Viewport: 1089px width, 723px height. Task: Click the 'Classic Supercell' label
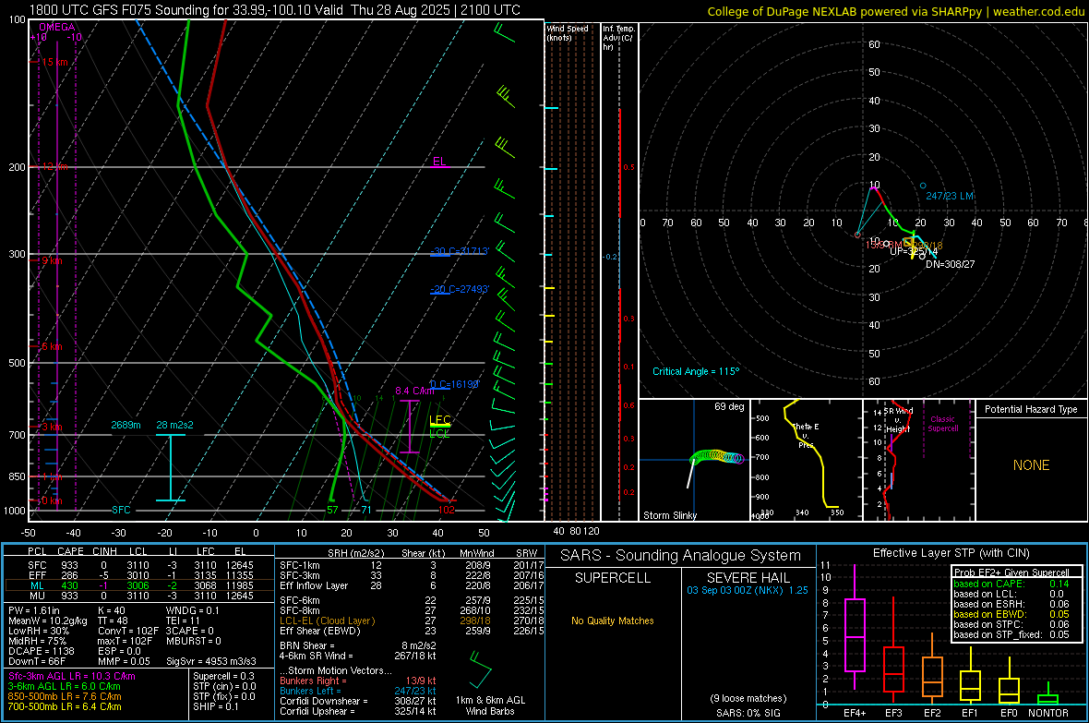pos(942,424)
